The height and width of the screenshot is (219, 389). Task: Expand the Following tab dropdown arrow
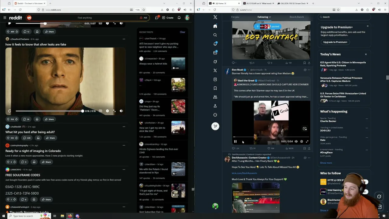[270, 17]
